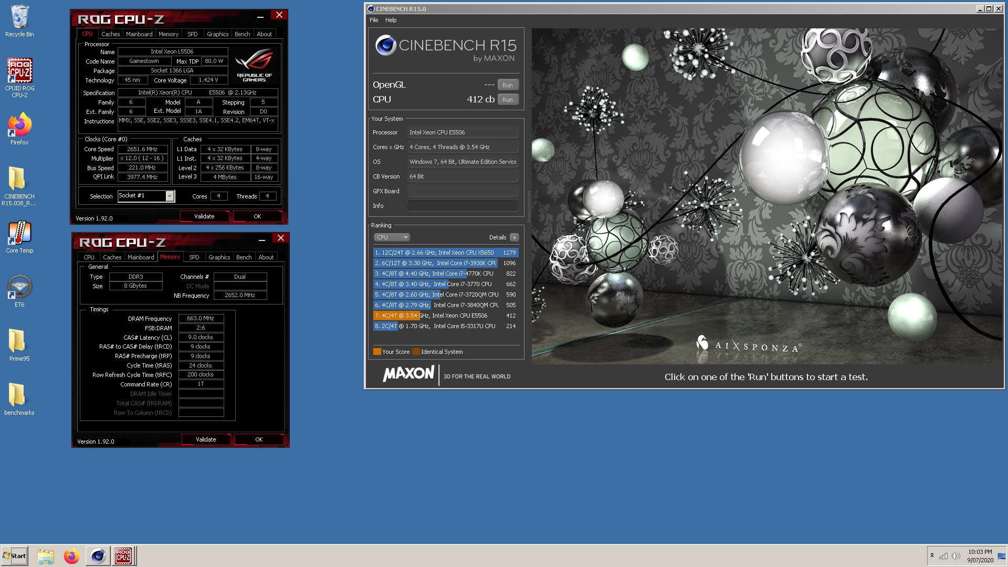Open the CPUID ROG CPU-Z desktop icon
This screenshot has width=1008, height=567.
point(19,78)
